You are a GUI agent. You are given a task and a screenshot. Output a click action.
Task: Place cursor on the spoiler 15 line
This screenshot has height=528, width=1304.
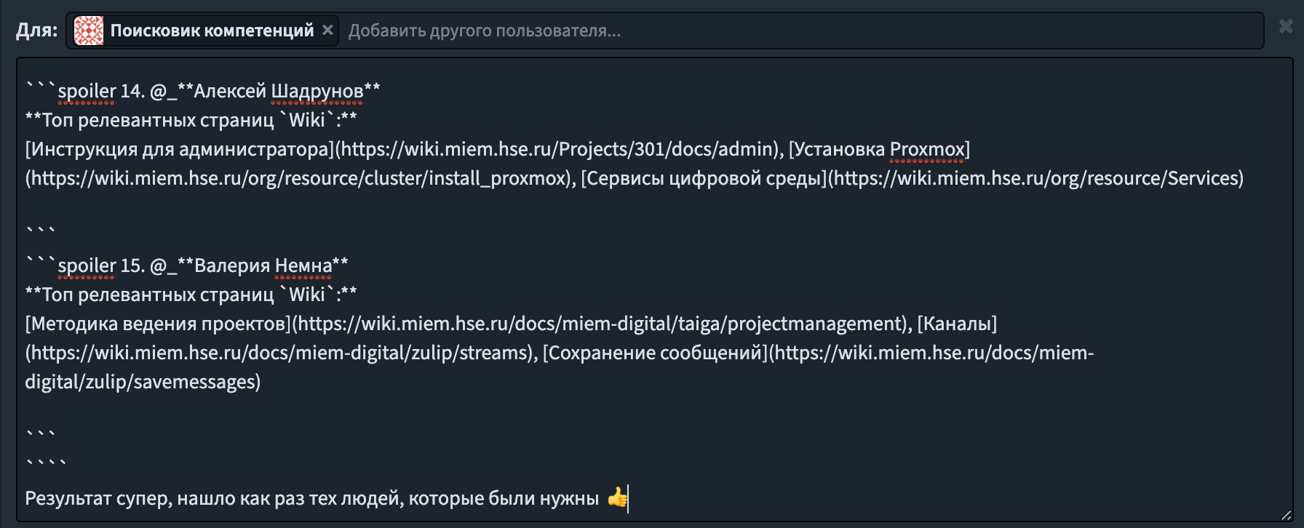click(x=187, y=265)
